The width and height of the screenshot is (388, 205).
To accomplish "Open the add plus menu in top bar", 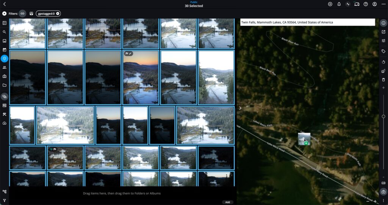I will [330, 4].
